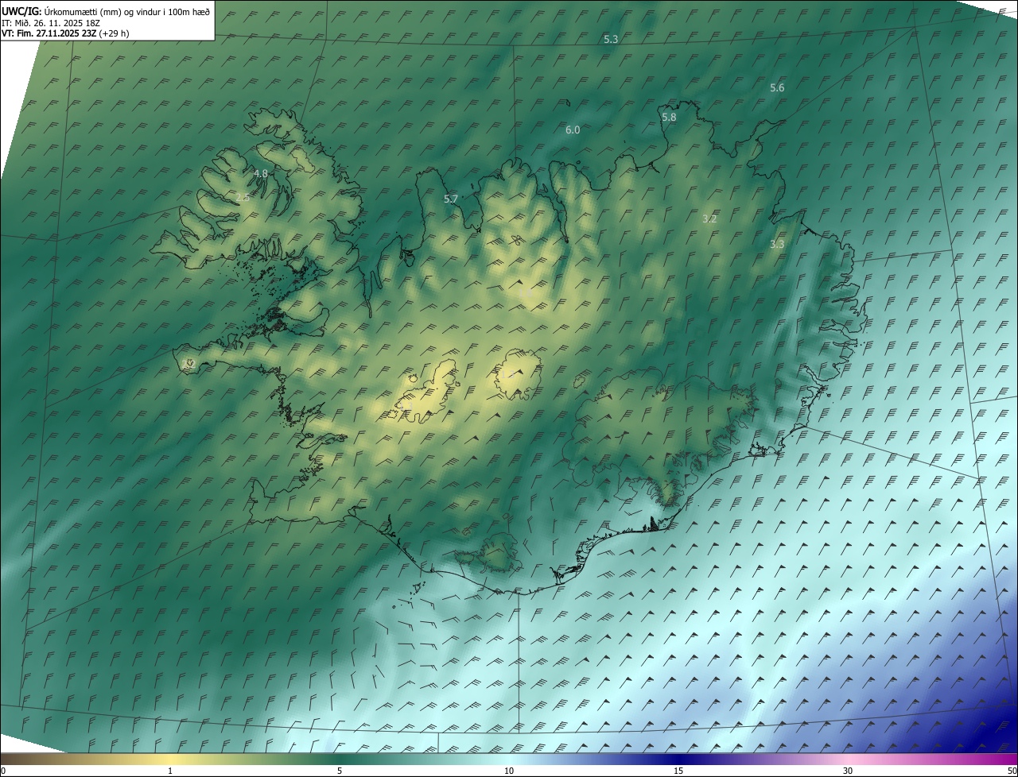Screen dimensions: 1018x777
Task: Click the 3.3 value label on the map
Action: pos(777,244)
